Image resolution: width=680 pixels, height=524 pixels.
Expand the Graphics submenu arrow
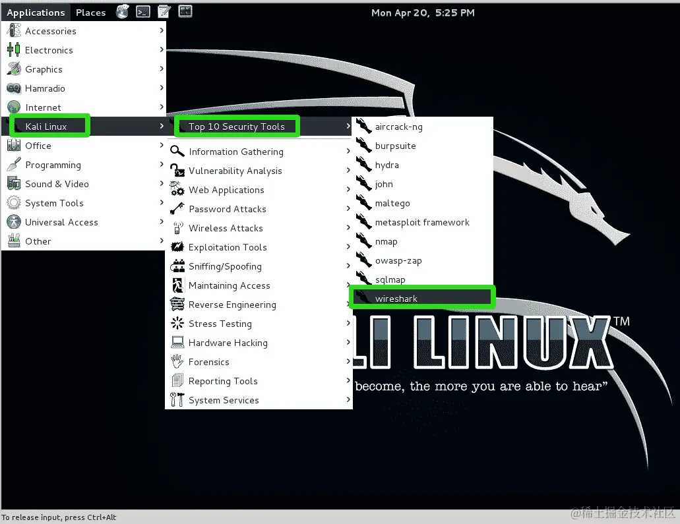pyautogui.click(x=162, y=69)
